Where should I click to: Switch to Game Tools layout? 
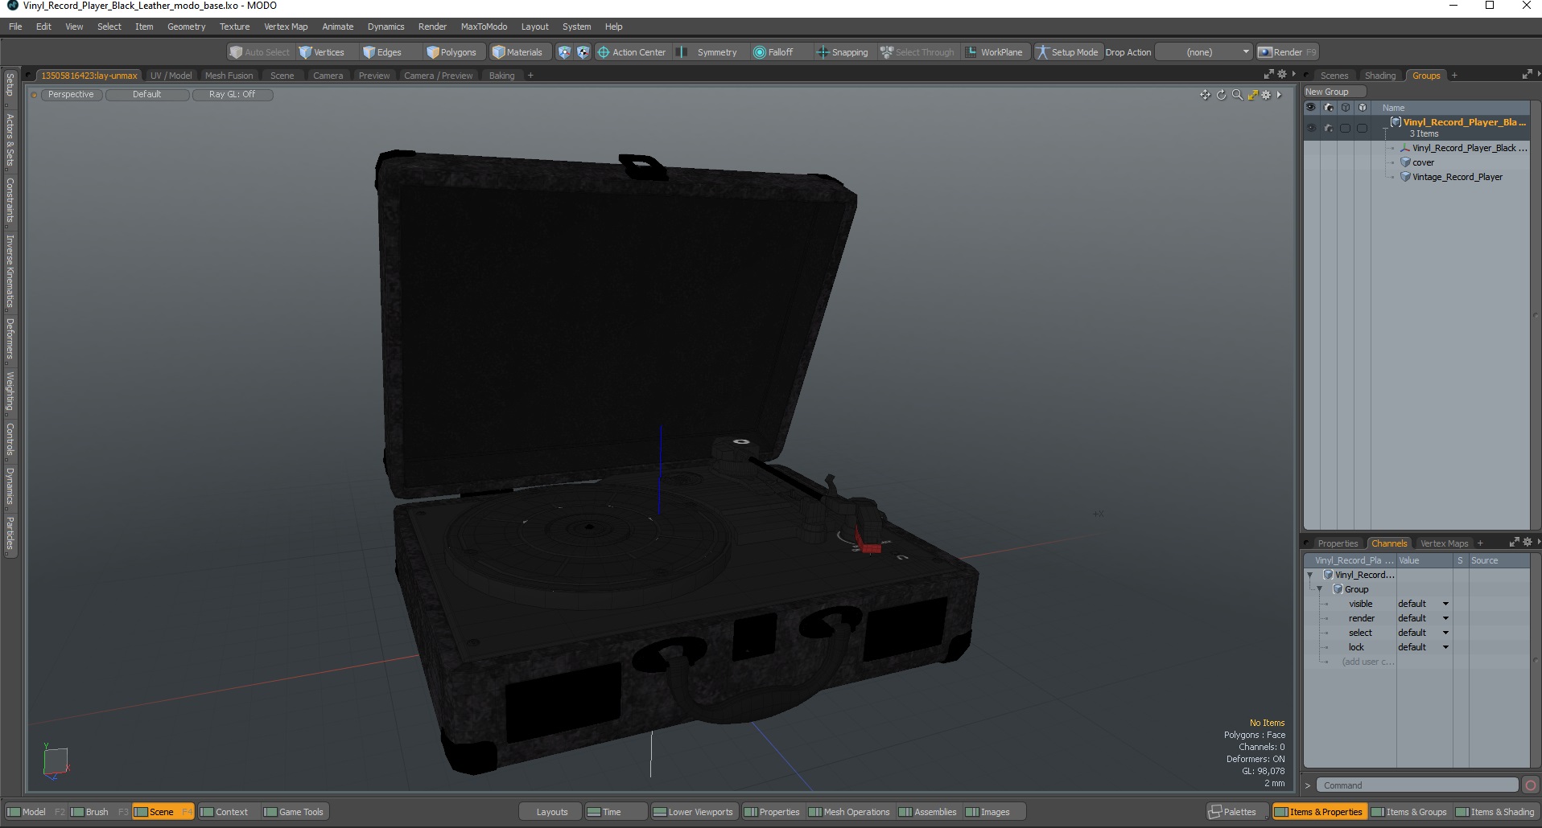[x=294, y=812]
